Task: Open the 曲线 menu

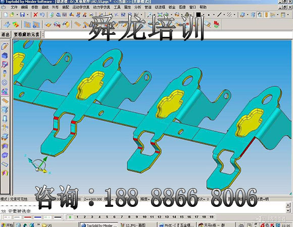Action: pos(45,7)
